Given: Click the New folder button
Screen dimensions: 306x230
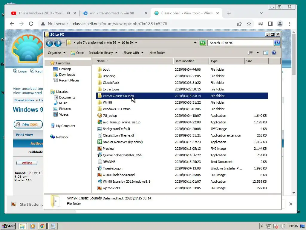Looking at the screenshot, I should click(157, 53).
